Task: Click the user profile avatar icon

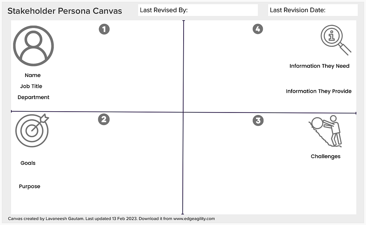Action: click(x=33, y=46)
